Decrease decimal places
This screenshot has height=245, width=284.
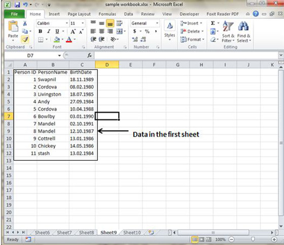[x=143, y=39]
